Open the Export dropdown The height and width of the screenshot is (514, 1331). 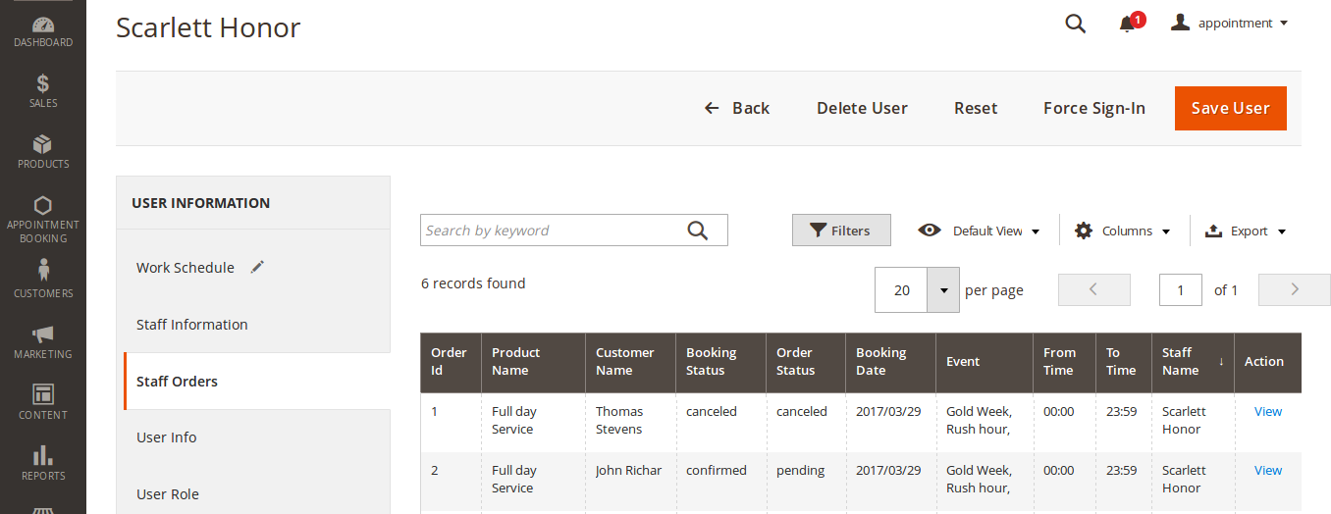(1245, 231)
